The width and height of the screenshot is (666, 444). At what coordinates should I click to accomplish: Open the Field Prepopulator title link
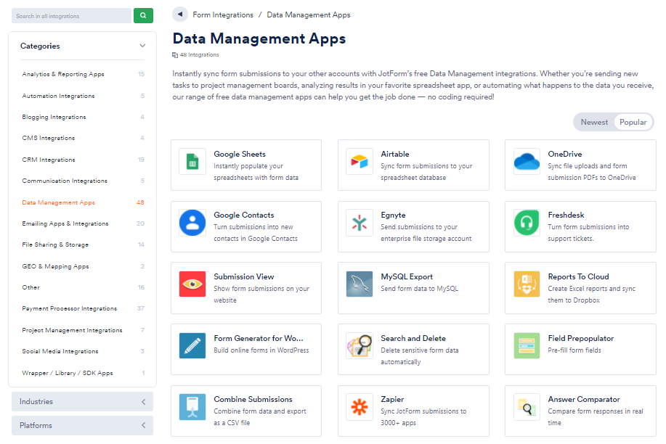580,338
